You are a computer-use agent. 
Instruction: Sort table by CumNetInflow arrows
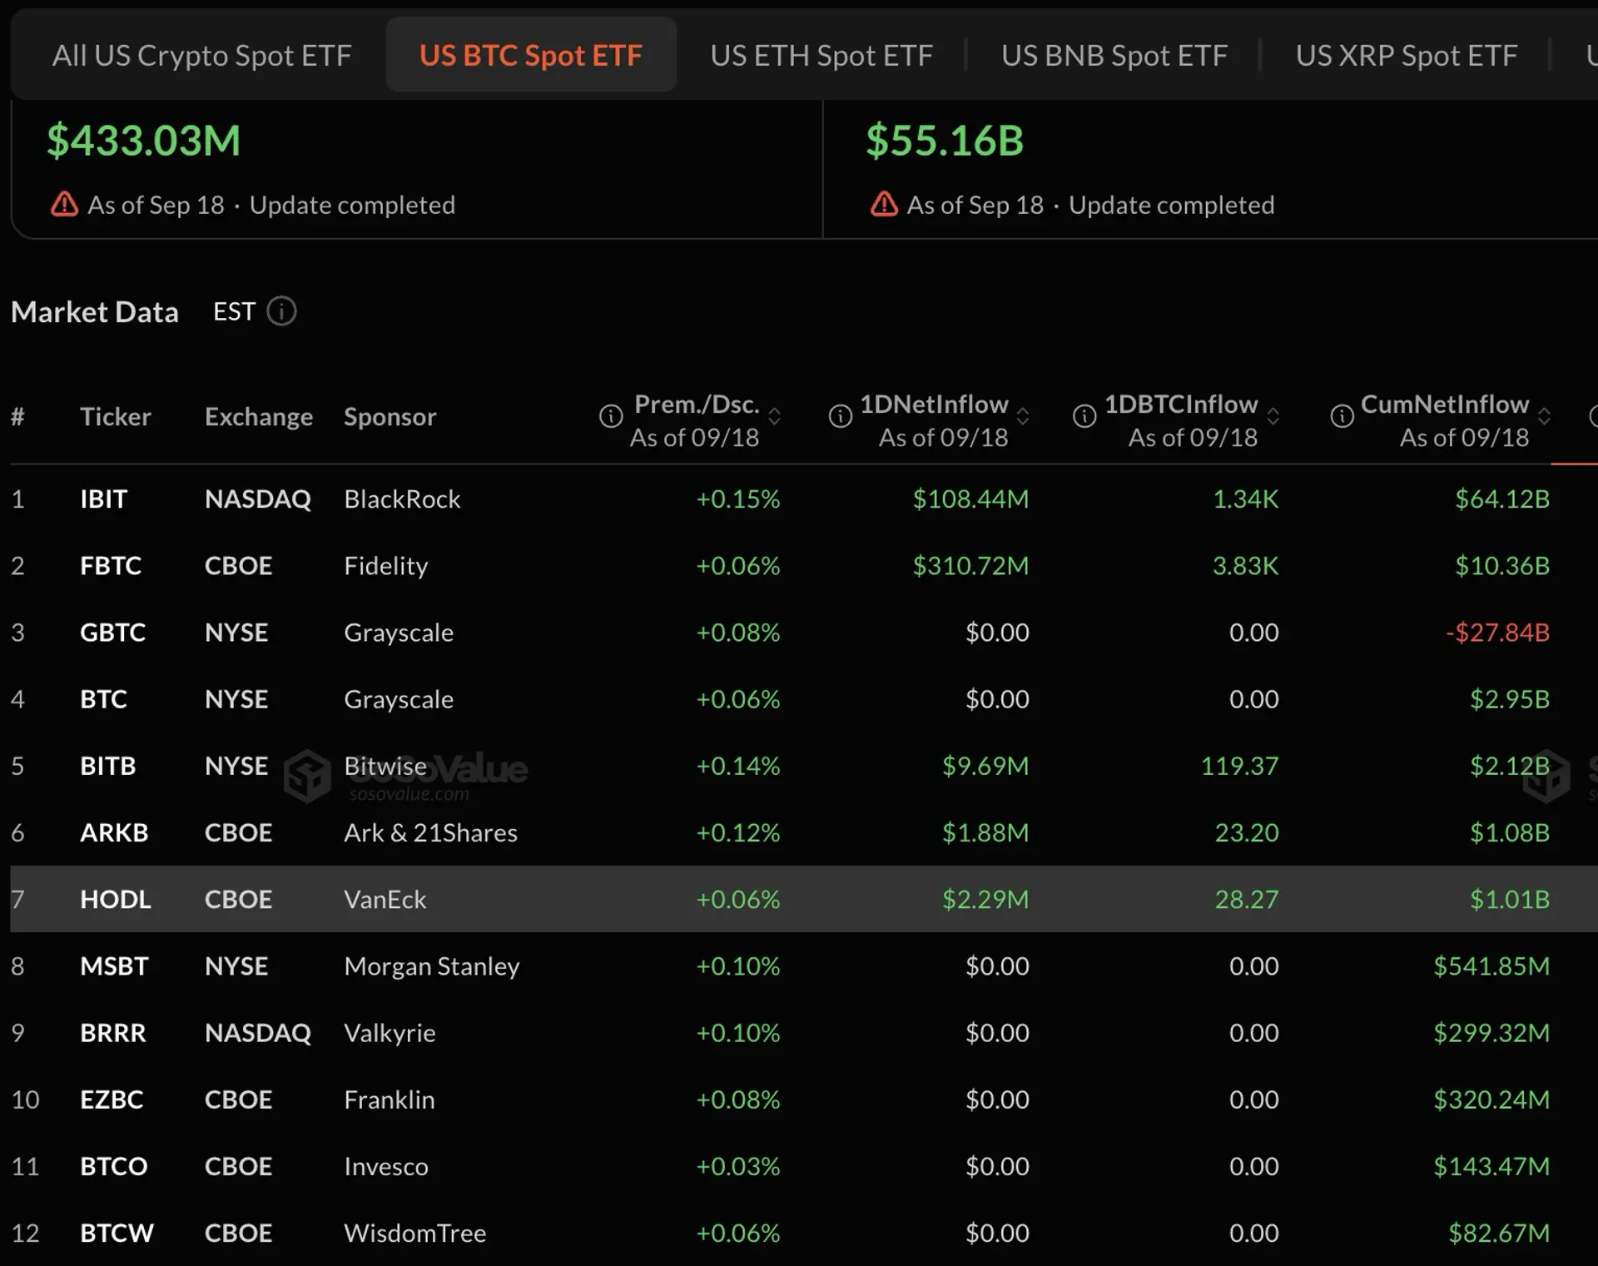click(x=1545, y=416)
